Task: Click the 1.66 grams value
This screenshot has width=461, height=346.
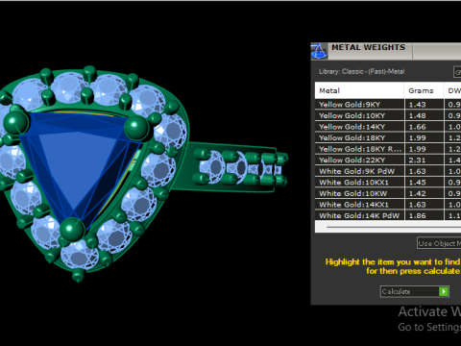Action: (x=418, y=127)
